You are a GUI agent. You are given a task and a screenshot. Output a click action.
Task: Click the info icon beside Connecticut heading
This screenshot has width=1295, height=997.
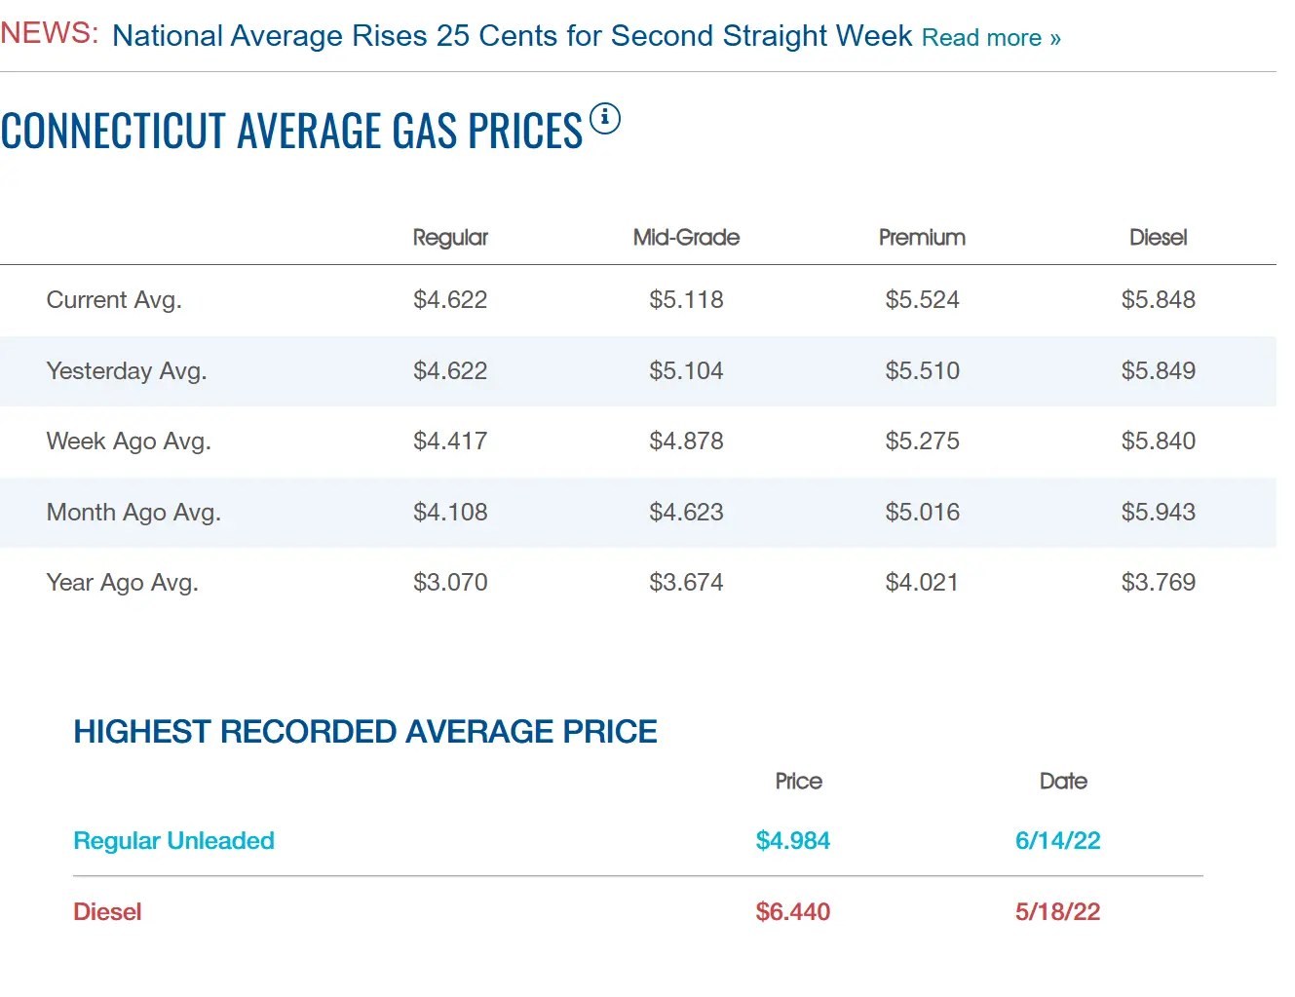[605, 119]
